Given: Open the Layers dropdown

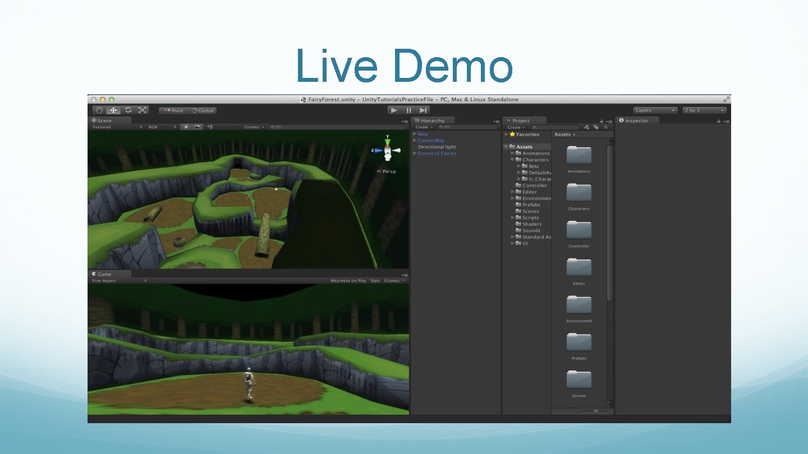Looking at the screenshot, I should (654, 110).
